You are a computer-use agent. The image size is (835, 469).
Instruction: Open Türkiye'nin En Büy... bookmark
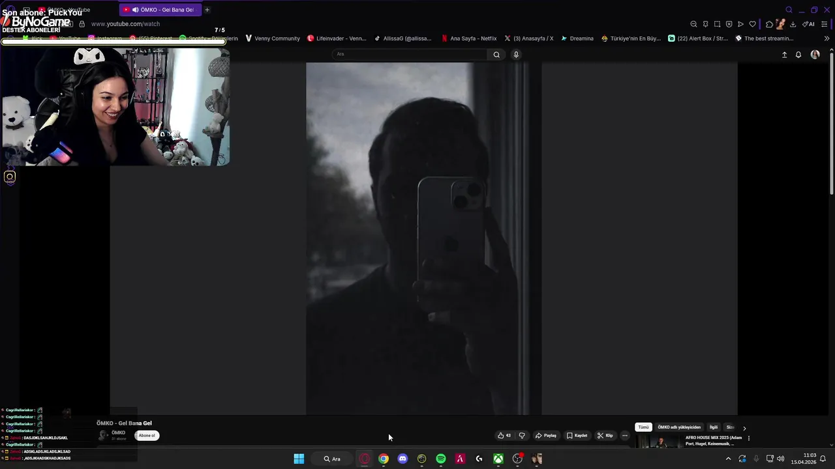pyautogui.click(x=631, y=38)
